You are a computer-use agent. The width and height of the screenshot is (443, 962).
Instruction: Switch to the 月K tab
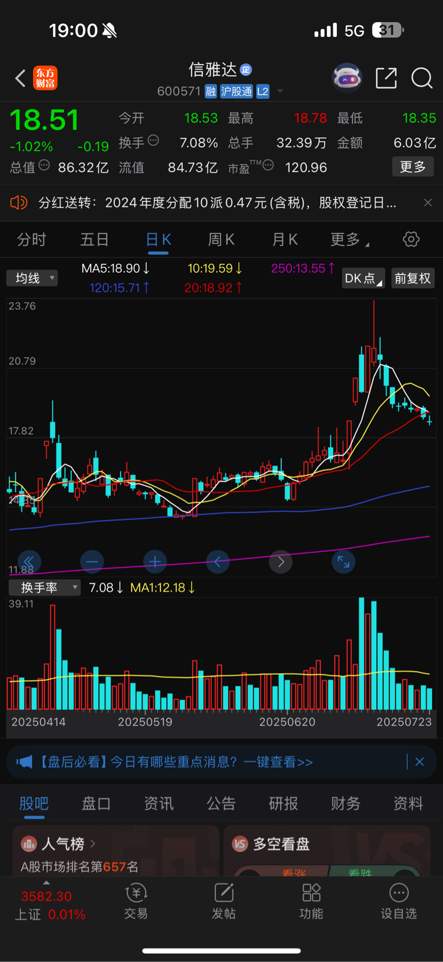tap(284, 240)
